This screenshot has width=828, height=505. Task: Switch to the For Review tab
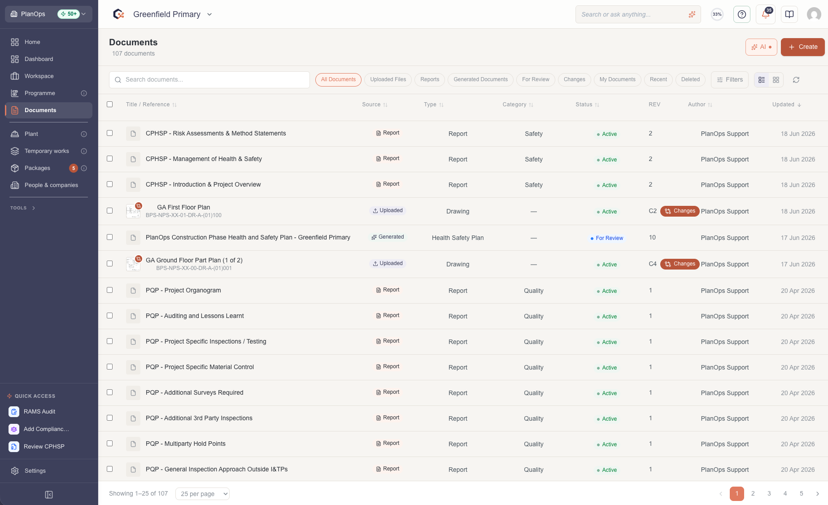point(536,79)
